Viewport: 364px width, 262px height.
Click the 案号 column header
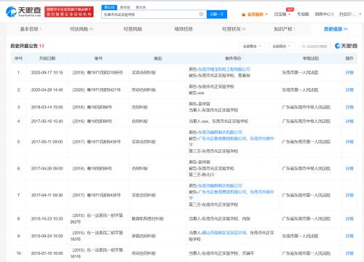click(98, 58)
